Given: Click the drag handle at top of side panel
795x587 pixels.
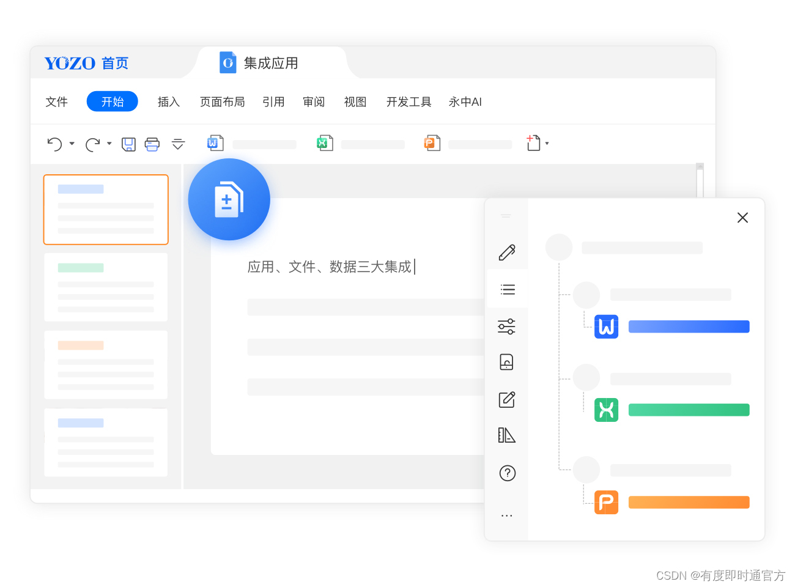Looking at the screenshot, I should [506, 216].
